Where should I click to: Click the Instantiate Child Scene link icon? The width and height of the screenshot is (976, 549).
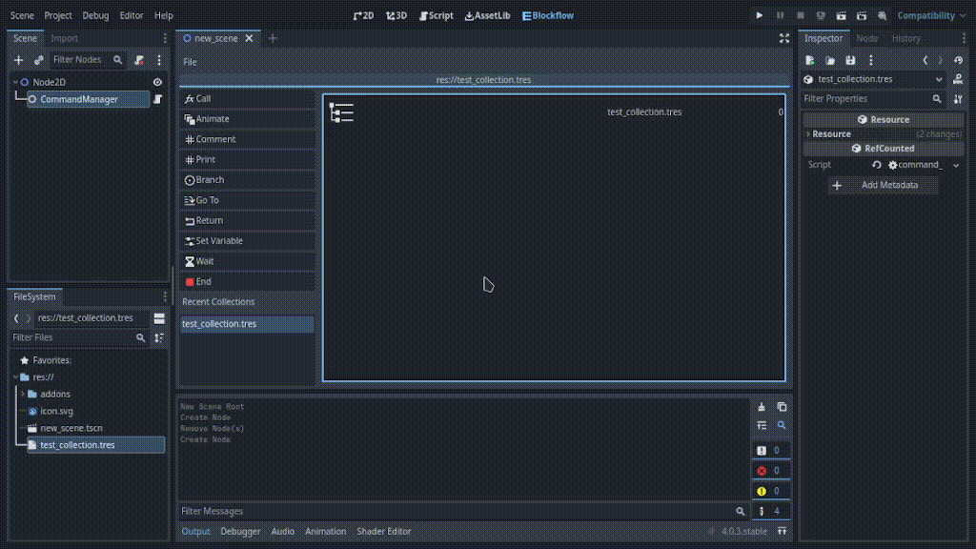tap(39, 60)
